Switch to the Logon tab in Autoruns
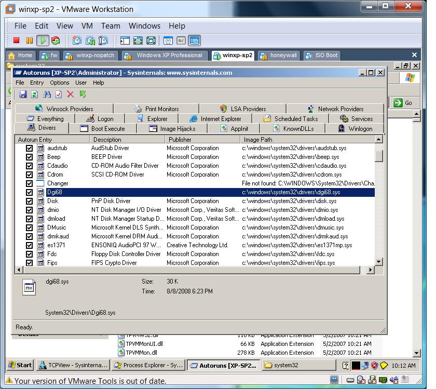The height and width of the screenshot is (389, 436). (x=100, y=119)
